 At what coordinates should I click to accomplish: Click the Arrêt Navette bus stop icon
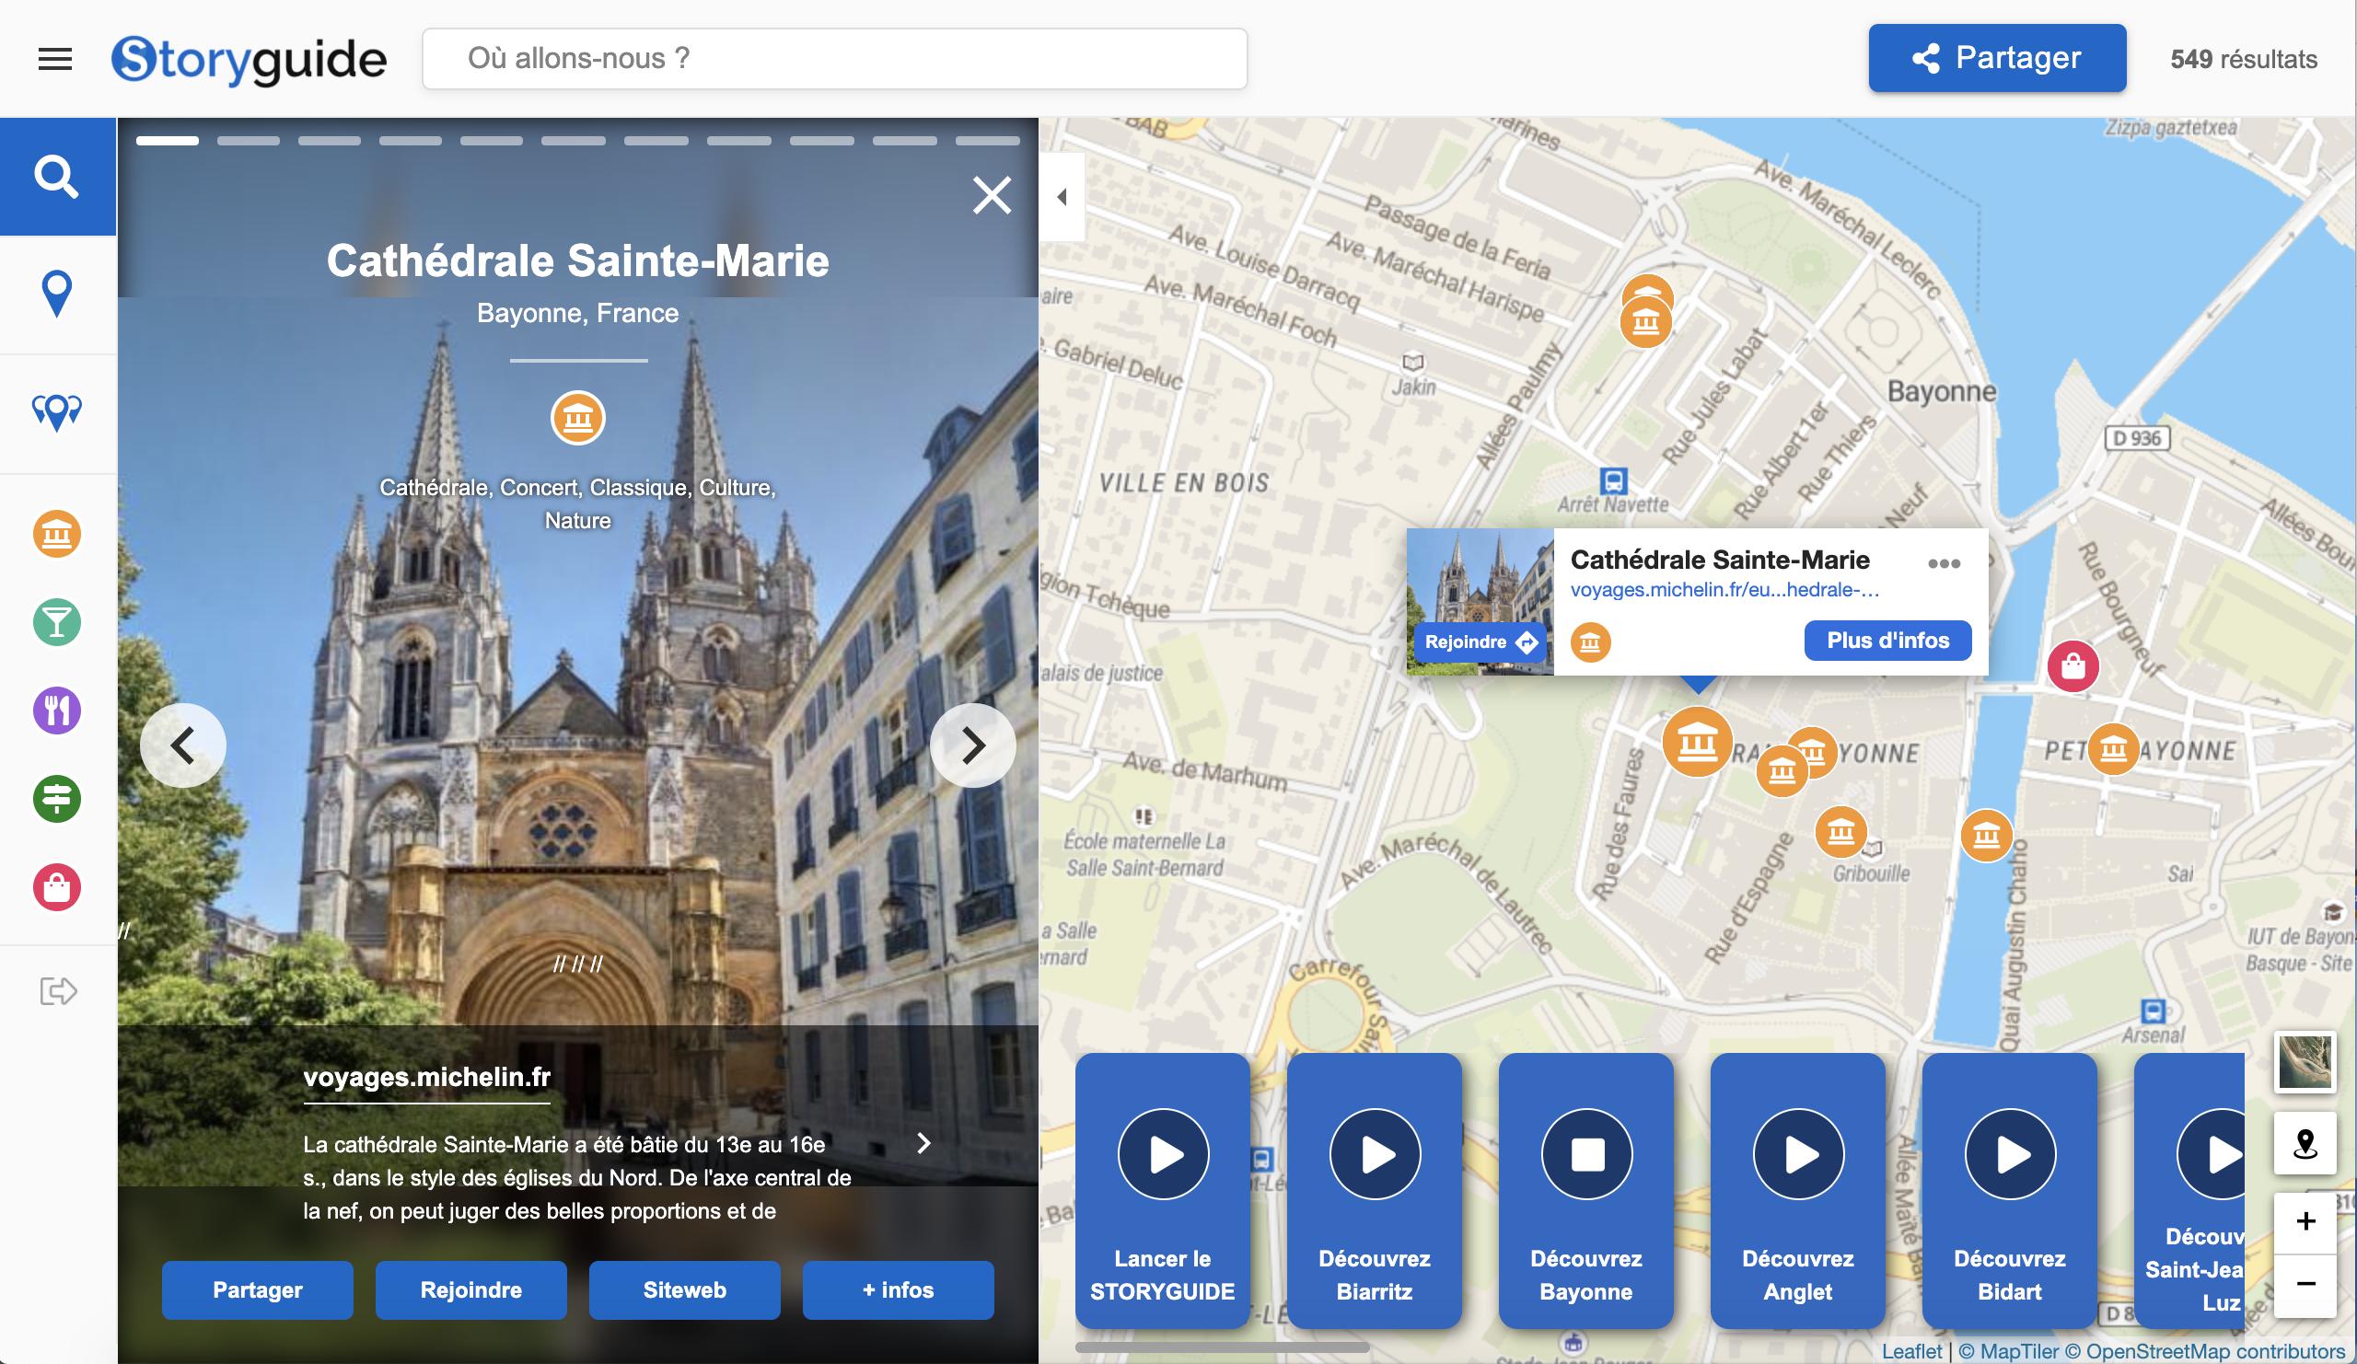click(1613, 481)
